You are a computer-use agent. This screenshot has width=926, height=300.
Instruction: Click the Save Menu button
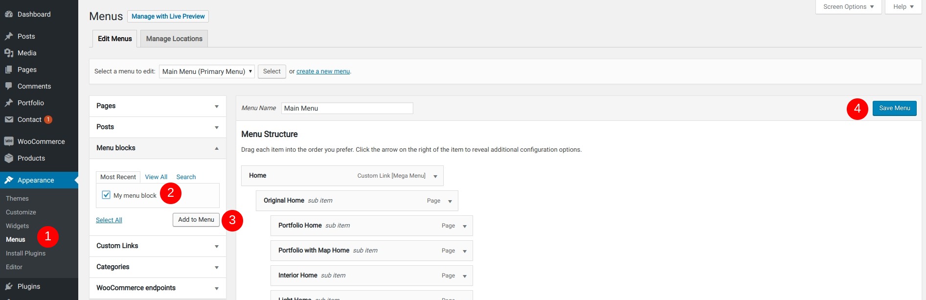tap(894, 108)
